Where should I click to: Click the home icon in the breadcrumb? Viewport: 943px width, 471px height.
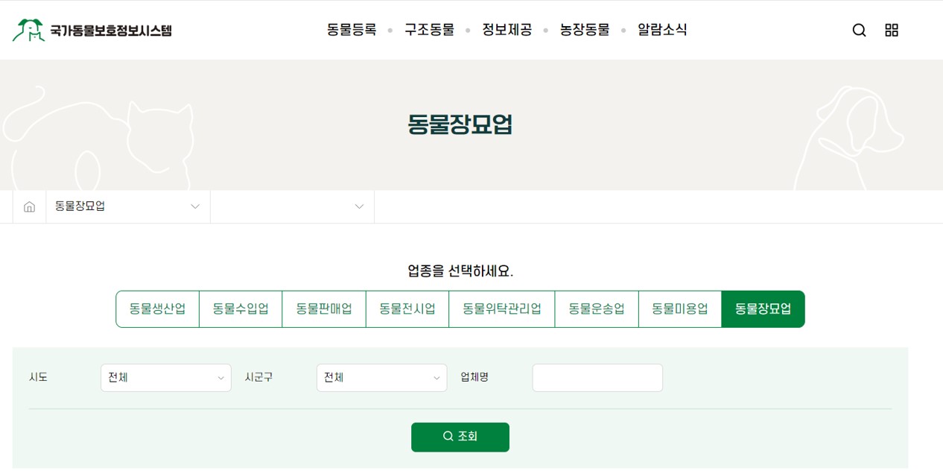[28, 206]
